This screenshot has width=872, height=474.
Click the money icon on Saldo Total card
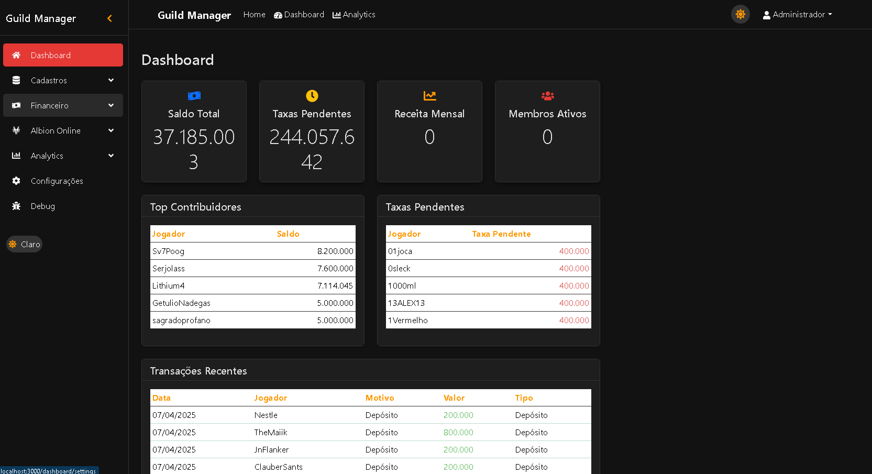(x=194, y=95)
